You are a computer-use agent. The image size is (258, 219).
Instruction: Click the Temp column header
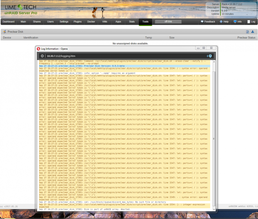[149, 38]
